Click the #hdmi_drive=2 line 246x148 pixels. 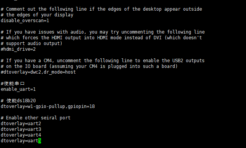pos(18,49)
